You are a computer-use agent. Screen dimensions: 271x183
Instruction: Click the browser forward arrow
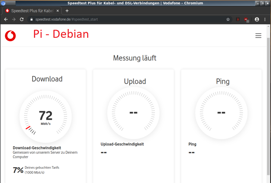coord(14,19)
